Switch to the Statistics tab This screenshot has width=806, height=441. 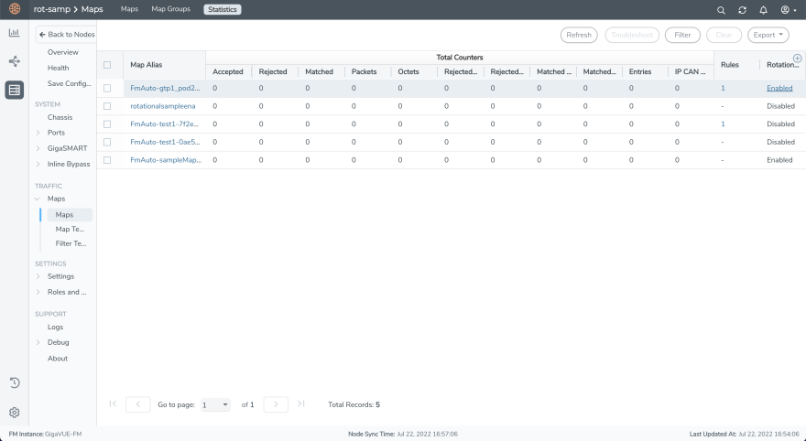point(222,9)
